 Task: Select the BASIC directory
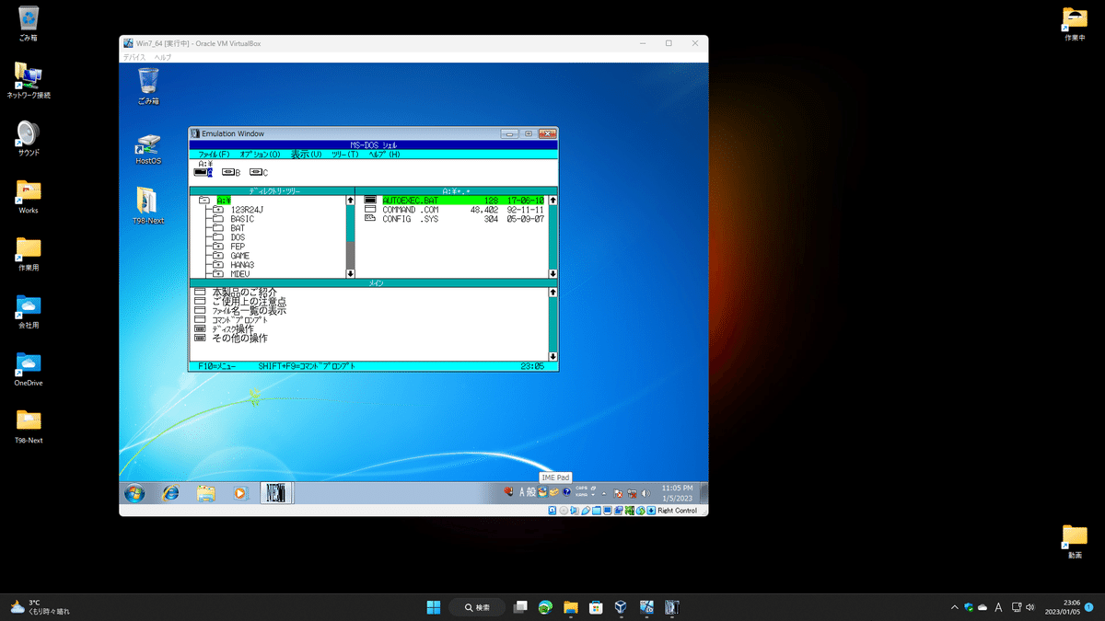pyautogui.click(x=242, y=219)
